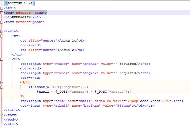
Task: Click the standalone '?>' closing line
Action: click(22, 96)
